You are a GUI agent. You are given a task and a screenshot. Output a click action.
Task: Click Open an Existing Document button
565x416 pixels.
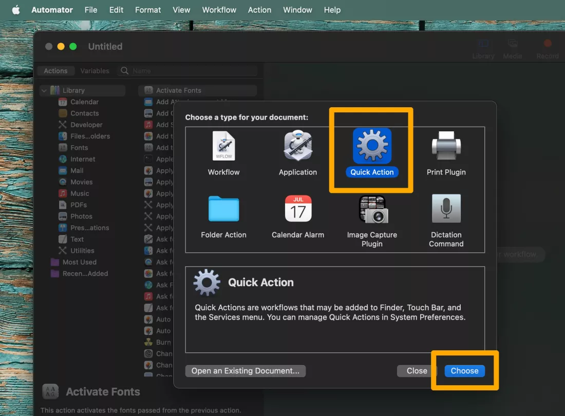tap(246, 371)
